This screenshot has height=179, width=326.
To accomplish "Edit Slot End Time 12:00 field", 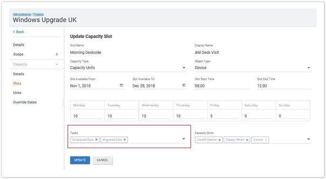I will [284, 86].
